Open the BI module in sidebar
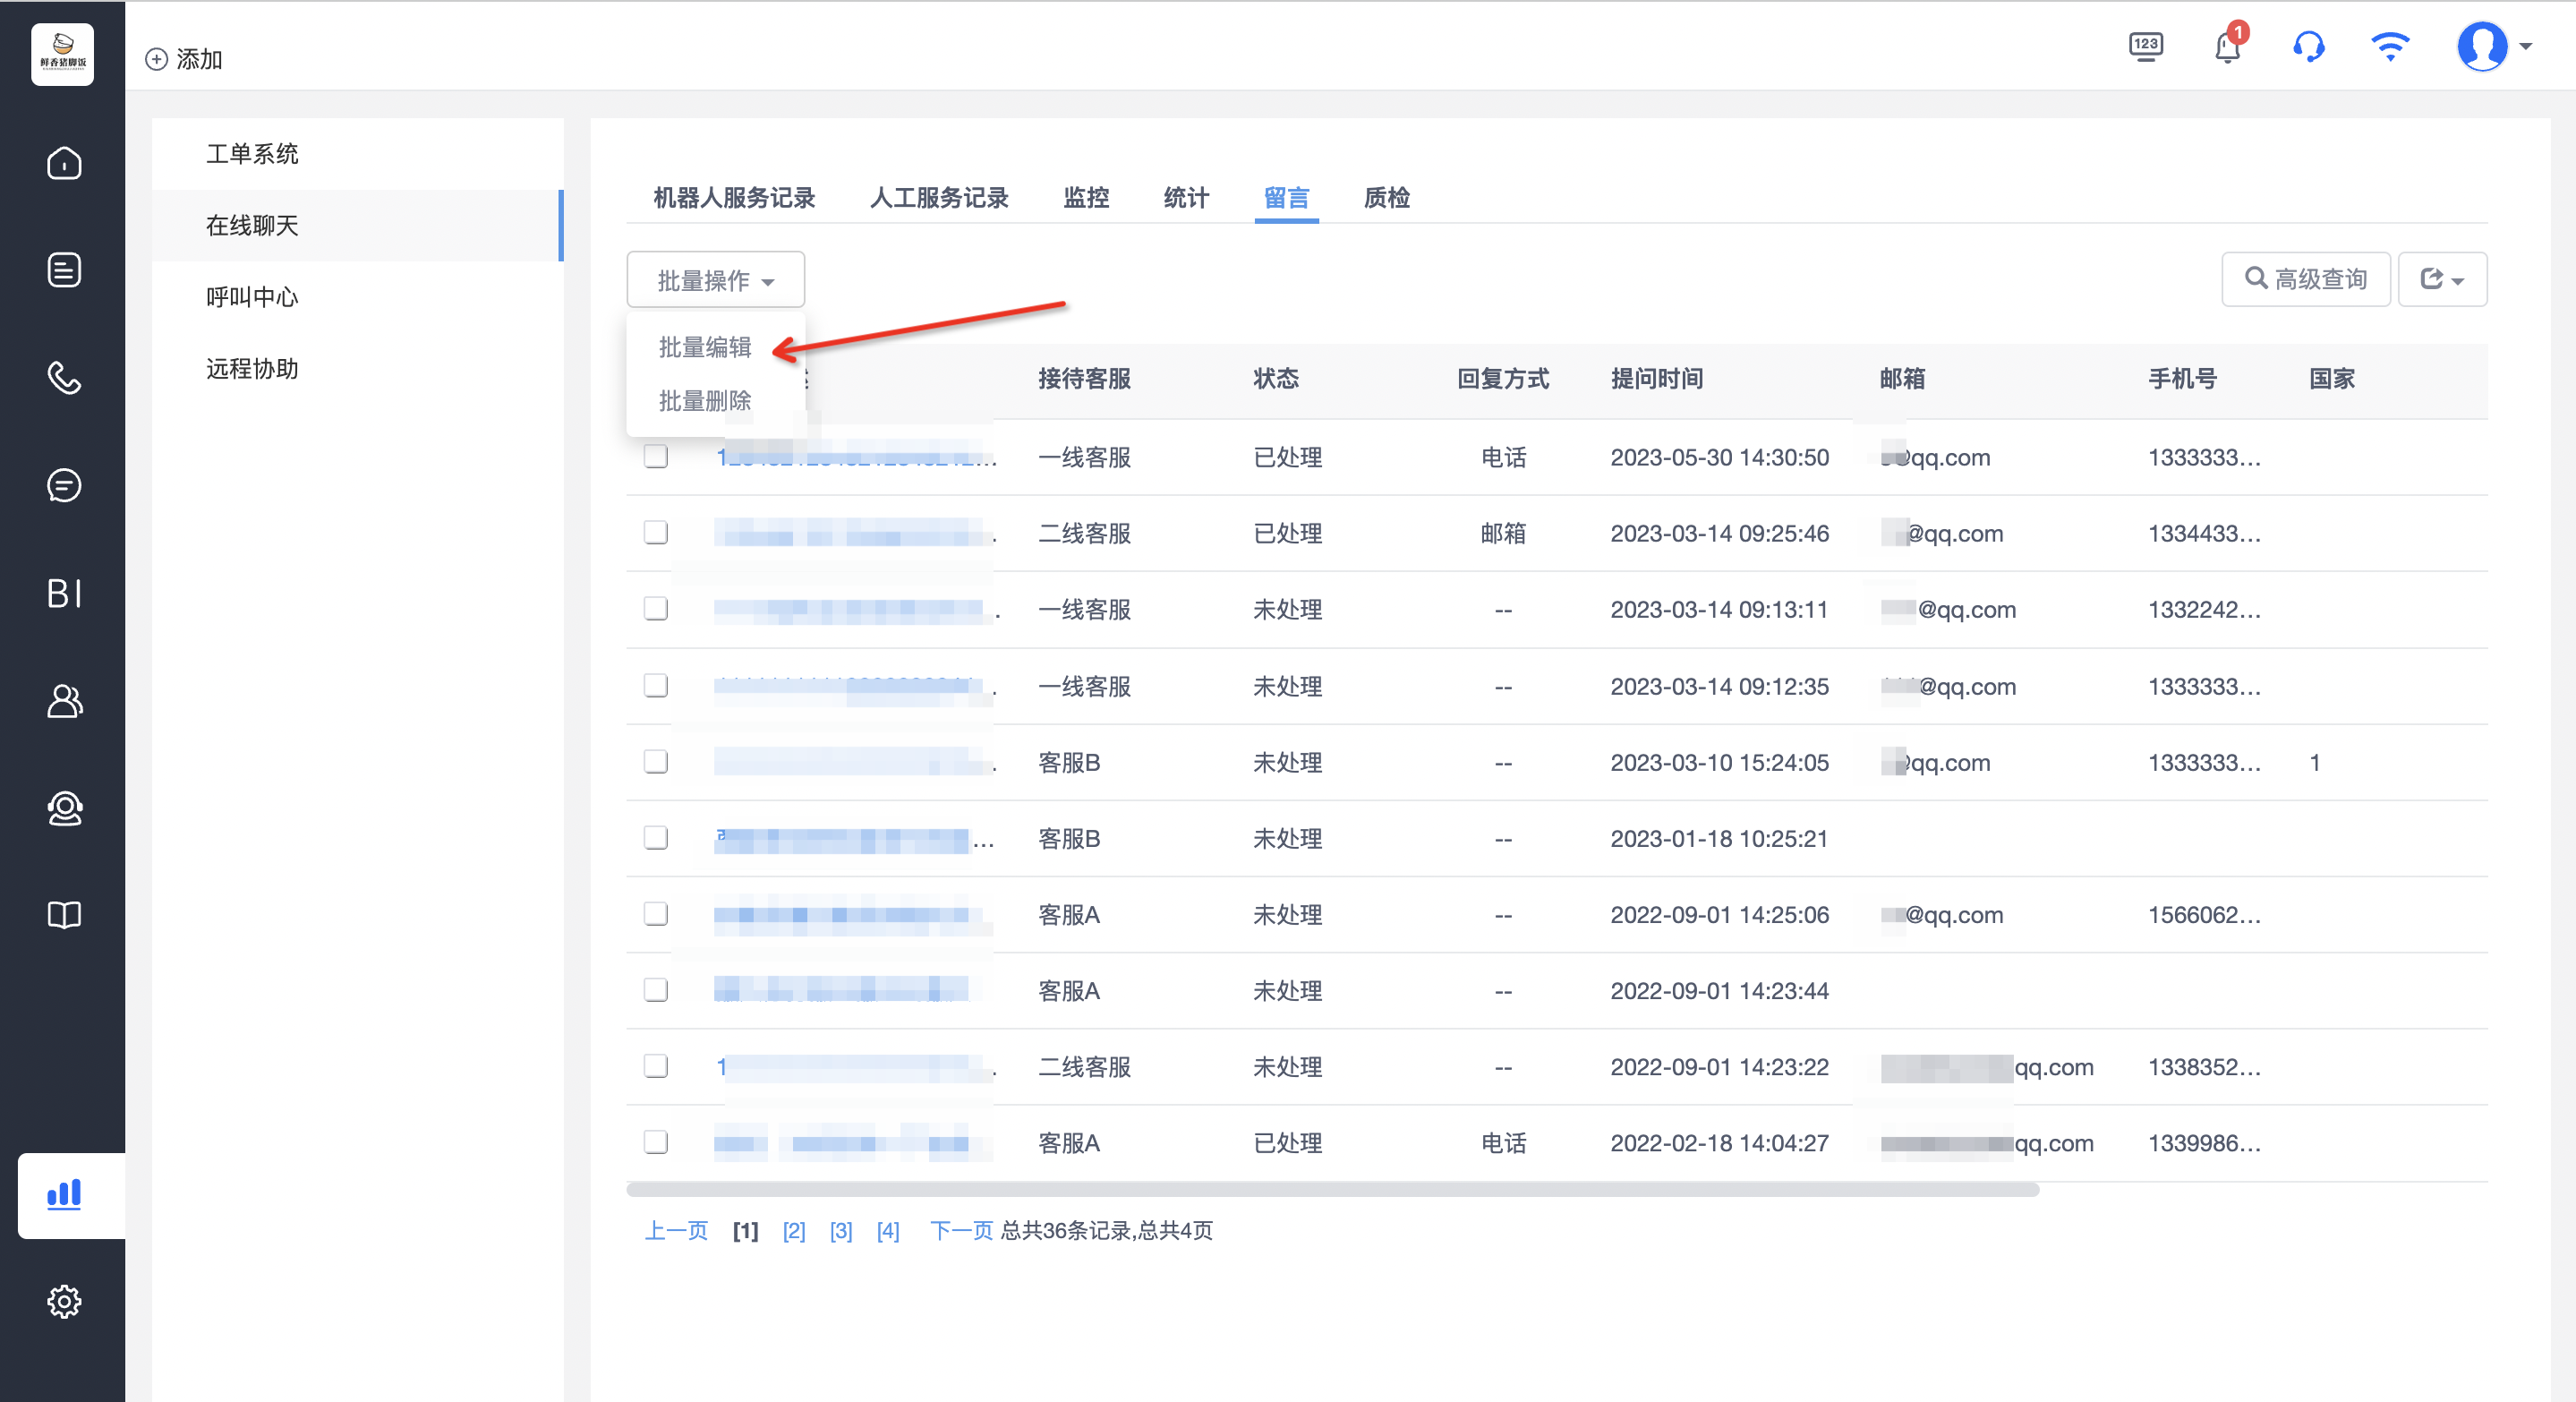 (x=64, y=593)
